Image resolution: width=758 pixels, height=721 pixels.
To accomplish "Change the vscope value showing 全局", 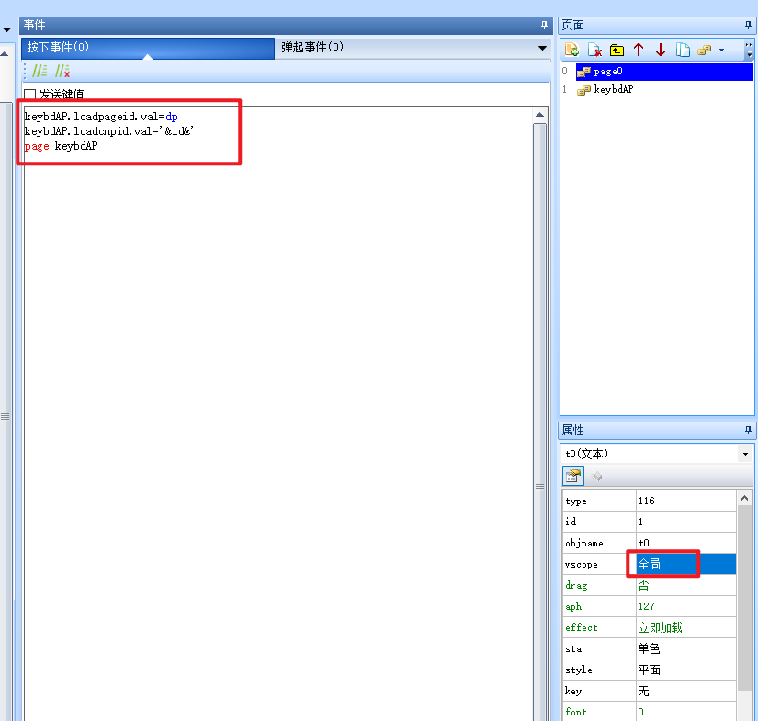I will coord(662,564).
